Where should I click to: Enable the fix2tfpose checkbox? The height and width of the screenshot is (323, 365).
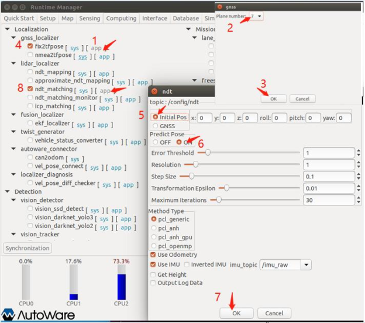coord(30,47)
